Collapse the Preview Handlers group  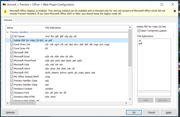tap(8, 32)
